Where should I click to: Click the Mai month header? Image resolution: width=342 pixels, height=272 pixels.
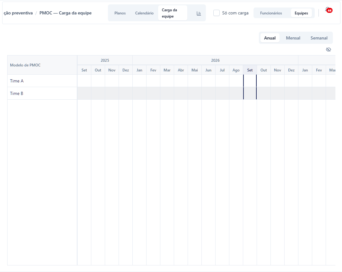click(195, 70)
